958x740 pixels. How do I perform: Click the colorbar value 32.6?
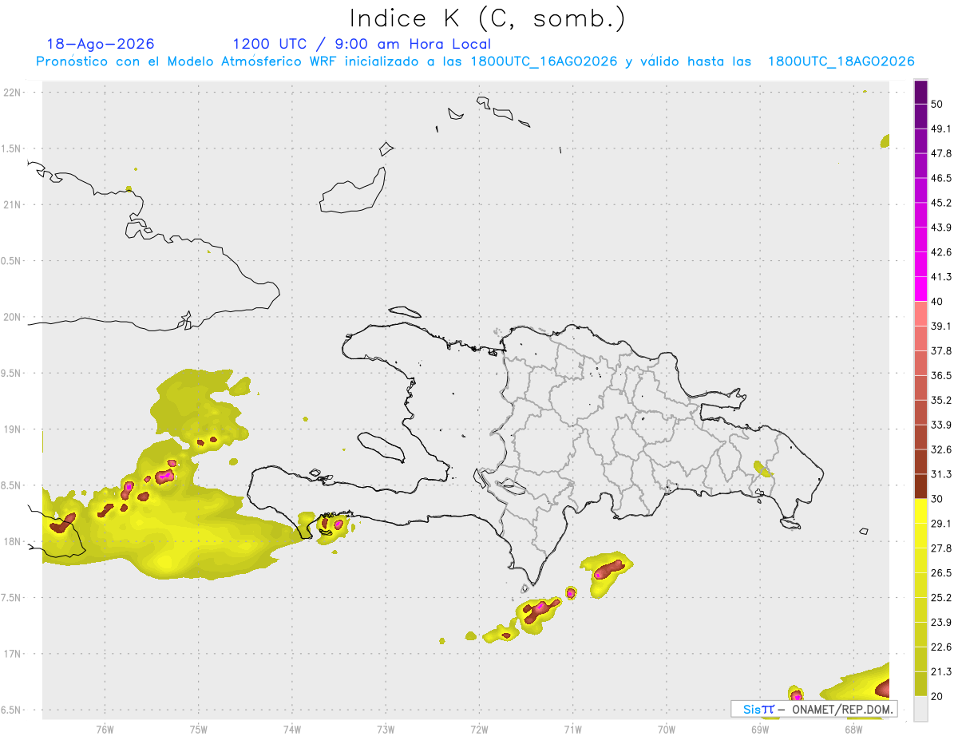[x=941, y=449]
